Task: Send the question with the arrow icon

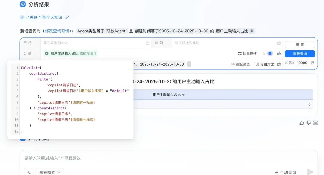Action: tap(310, 172)
